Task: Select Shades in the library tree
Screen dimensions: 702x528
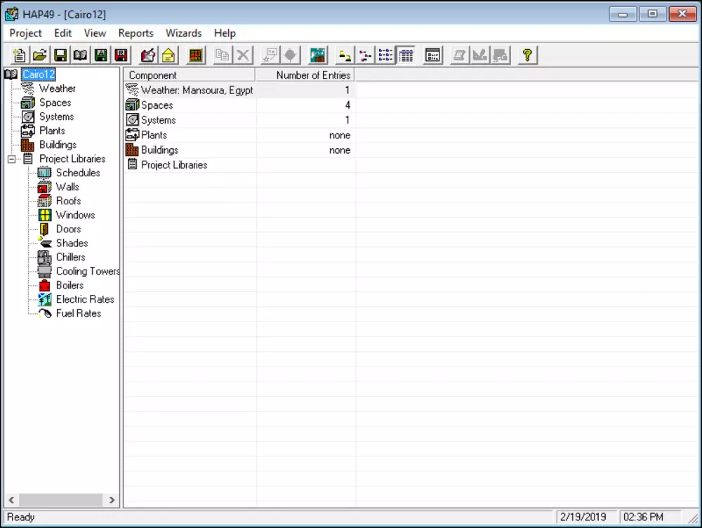Action: (x=72, y=243)
